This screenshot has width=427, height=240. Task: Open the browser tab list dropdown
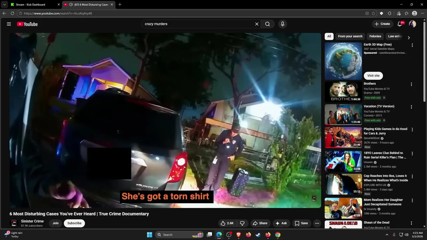tap(4, 4)
